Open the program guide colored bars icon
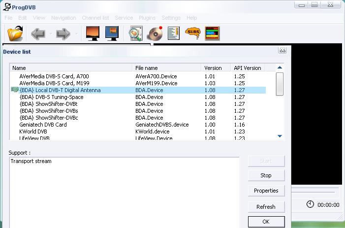This screenshot has width=345, height=228. tap(212, 33)
